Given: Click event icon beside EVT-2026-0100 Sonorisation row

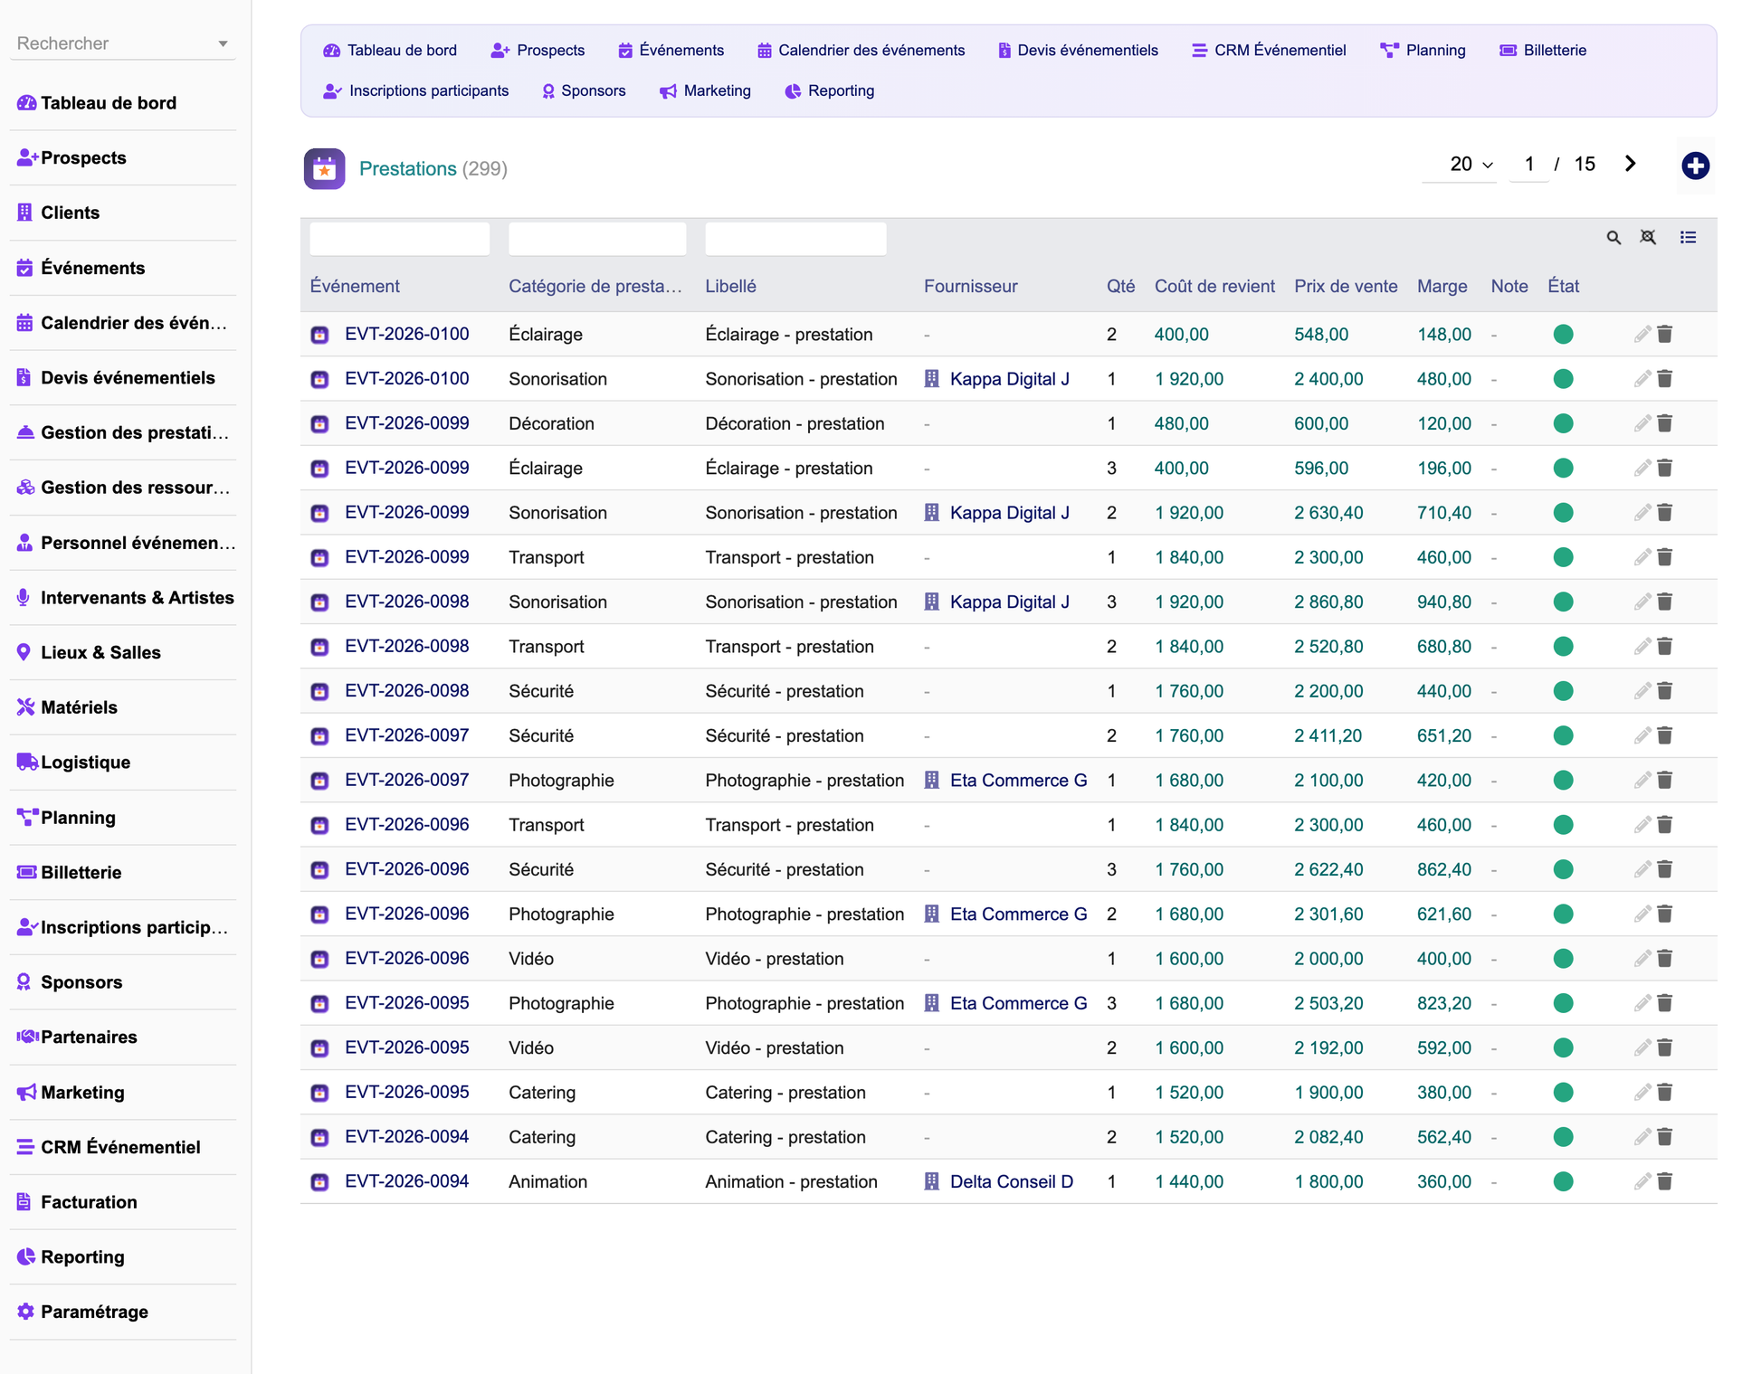Looking at the screenshot, I should pos(319,380).
